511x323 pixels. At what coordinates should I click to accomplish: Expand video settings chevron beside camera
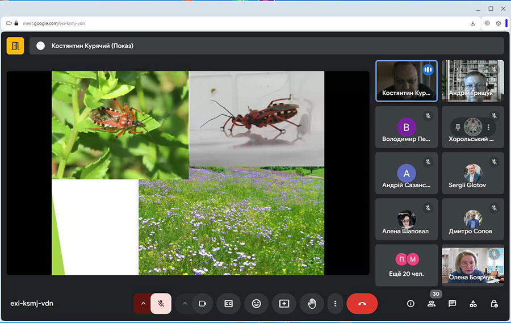[x=185, y=304]
